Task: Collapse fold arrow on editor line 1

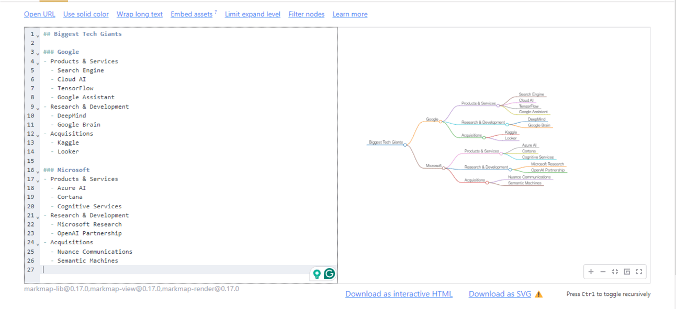Action: pos(38,35)
